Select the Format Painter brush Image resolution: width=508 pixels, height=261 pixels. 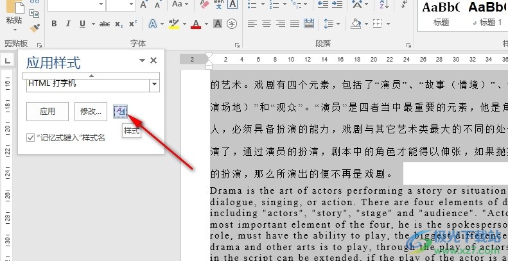tap(35, 28)
